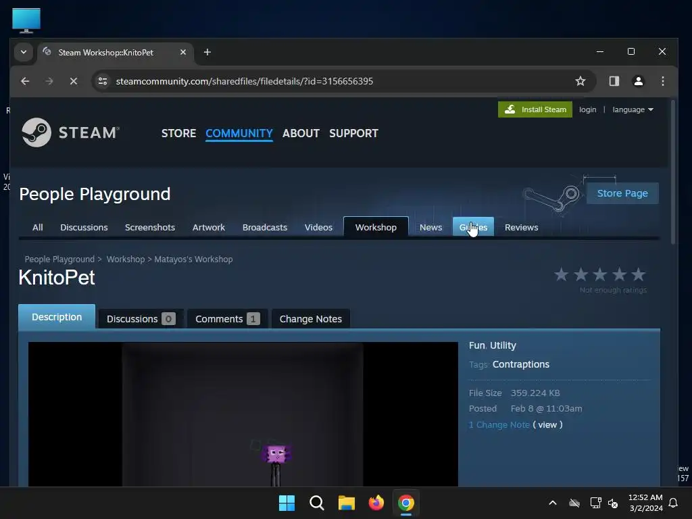Open Chrome side panel icon
The image size is (692, 519).
pyautogui.click(x=614, y=81)
